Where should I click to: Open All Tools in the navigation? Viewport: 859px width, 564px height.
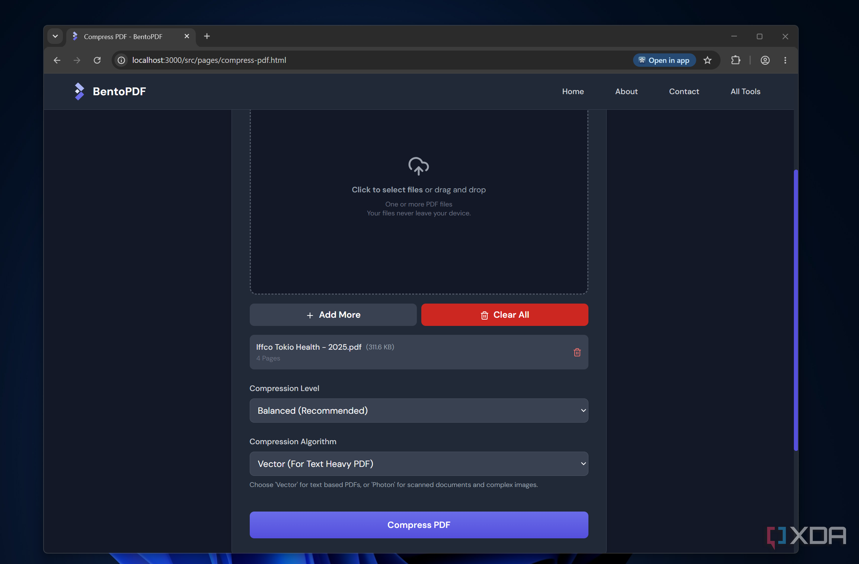(x=745, y=92)
